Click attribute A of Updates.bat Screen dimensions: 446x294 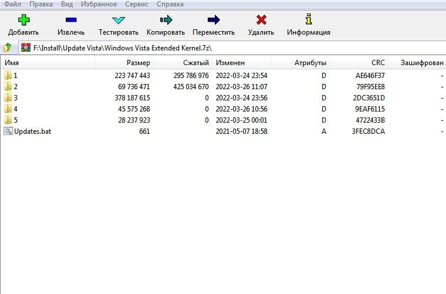[x=324, y=131]
